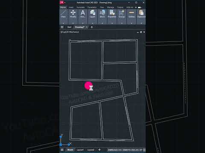Screen dimensions: 205x153
Task: Add a new drawing tab
Action: [x=92, y=27]
